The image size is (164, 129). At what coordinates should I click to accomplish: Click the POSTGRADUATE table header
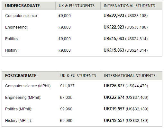(x=21, y=76)
